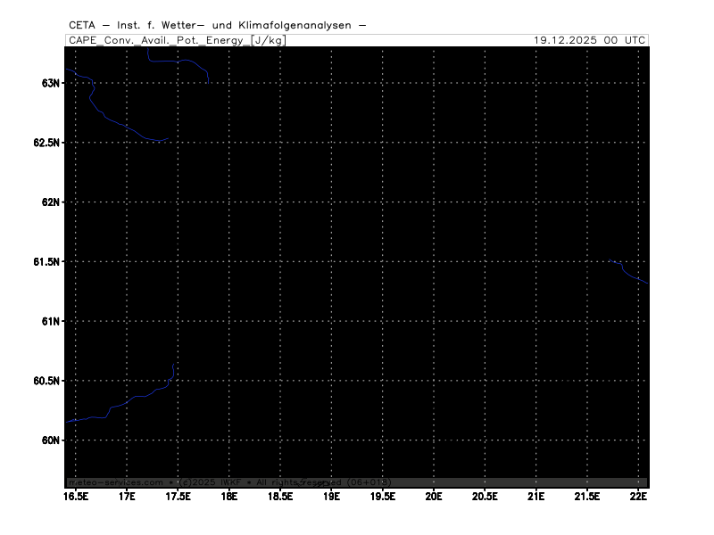Select the 19.12.2025 00 UTC timestamp

coord(590,40)
